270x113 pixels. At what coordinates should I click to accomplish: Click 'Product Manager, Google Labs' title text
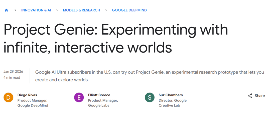(x=103, y=103)
